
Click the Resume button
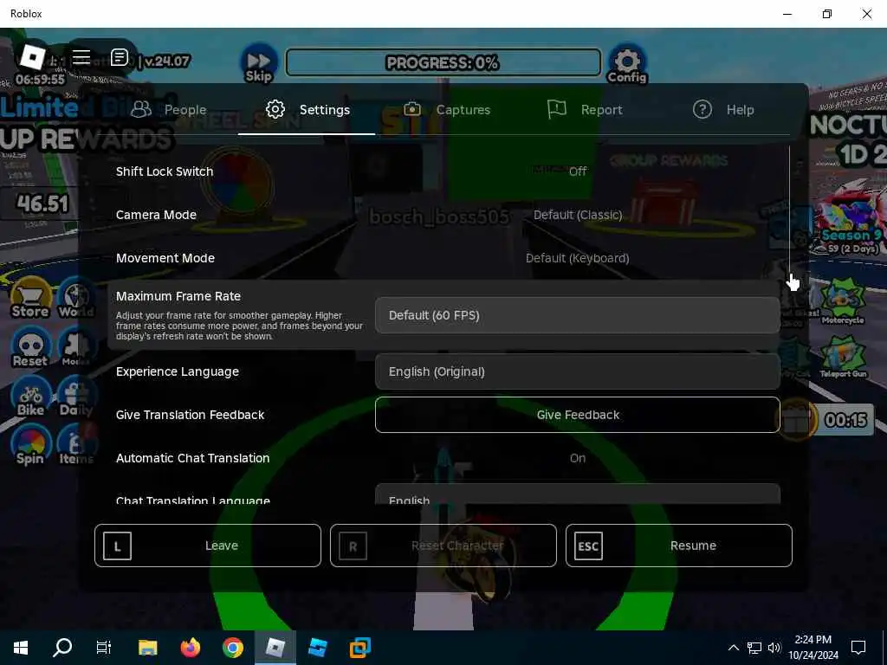click(679, 546)
